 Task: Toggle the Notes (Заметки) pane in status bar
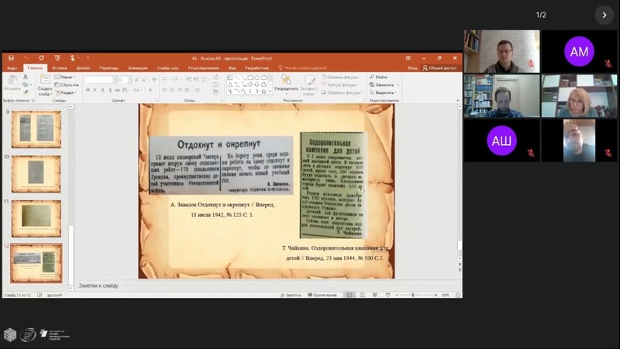292,295
